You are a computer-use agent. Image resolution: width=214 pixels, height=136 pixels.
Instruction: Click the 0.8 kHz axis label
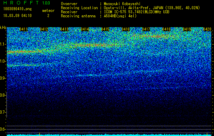click(x=3, y=95)
